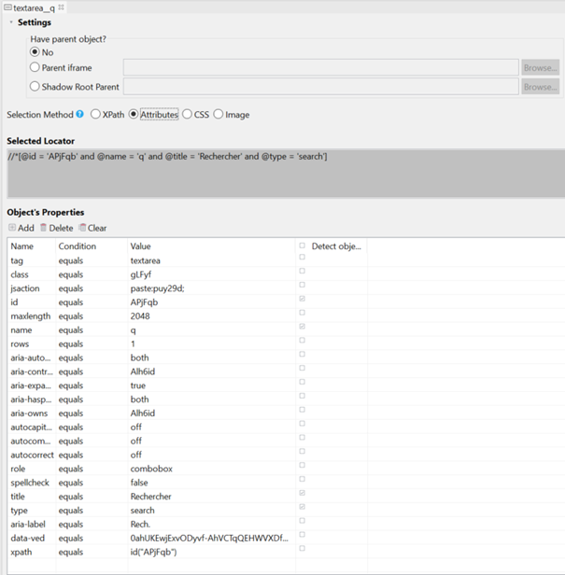Enable detect checkbox for rows property
The width and height of the screenshot is (565, 575).
302,341
